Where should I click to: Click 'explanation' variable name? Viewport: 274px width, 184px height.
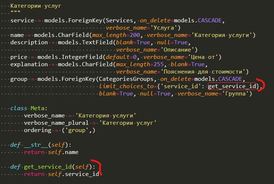point(29,64)
